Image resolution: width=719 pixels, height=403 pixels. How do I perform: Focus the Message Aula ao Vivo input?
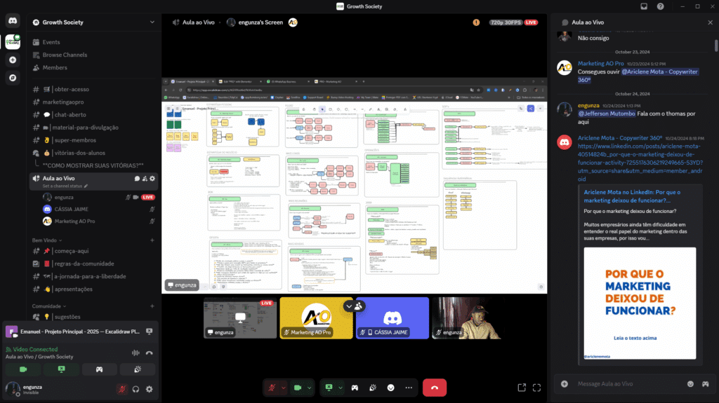coord(628,384)
